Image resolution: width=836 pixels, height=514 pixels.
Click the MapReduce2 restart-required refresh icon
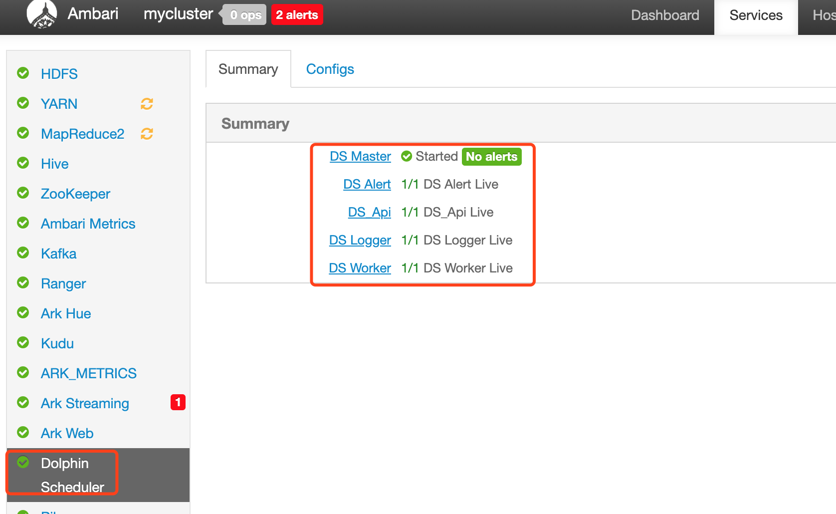[x=147, y=134]
